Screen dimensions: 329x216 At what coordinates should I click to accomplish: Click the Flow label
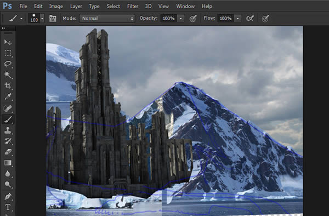[x=209, y=18]
